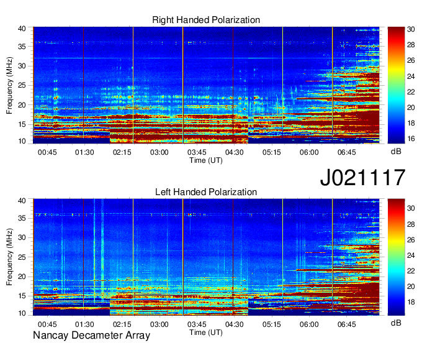This screenshot has width=422, height=343.
Task: Click the "25" frequency tick of the upper plot
Action: tap(22, 86)
